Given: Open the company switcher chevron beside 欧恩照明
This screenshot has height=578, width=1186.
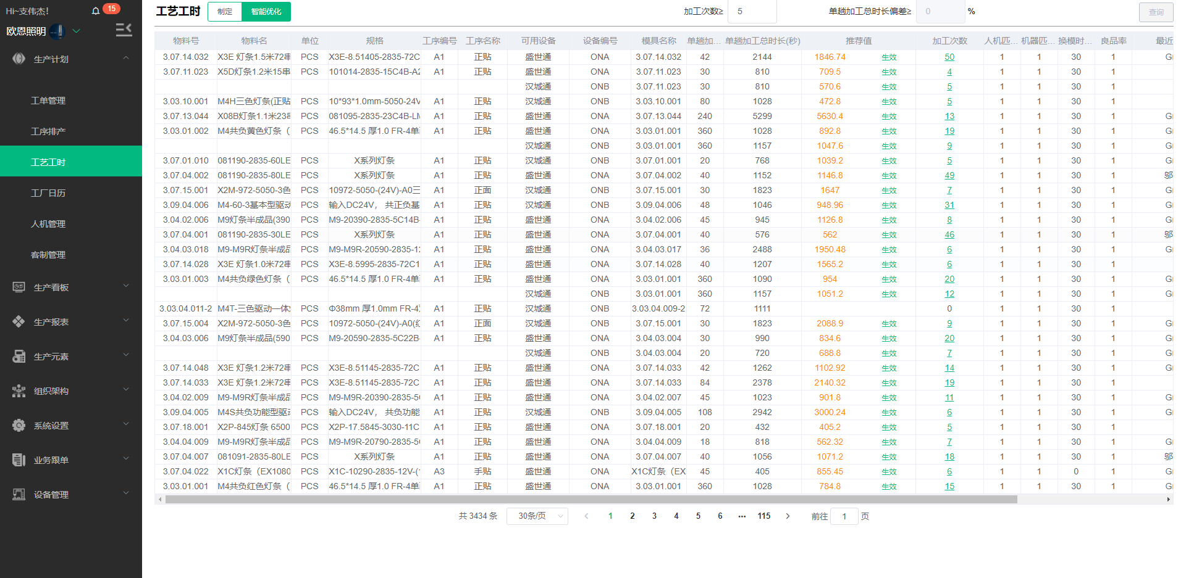Looking at the screenshot, I should point(77,31).
